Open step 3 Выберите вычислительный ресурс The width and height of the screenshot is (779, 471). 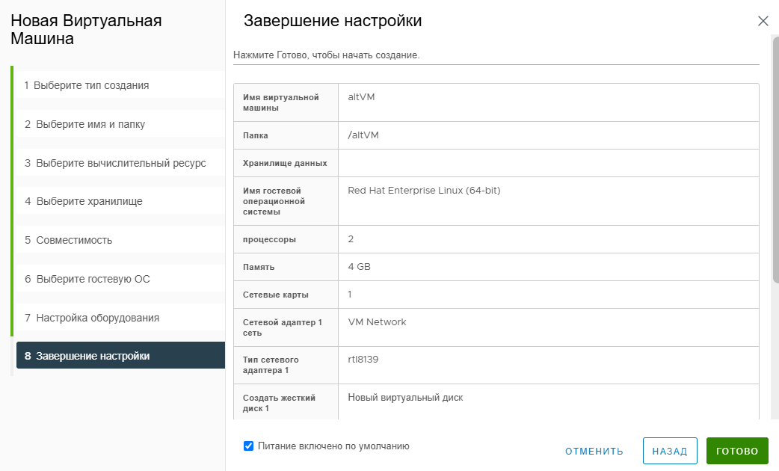coord(120,162)
